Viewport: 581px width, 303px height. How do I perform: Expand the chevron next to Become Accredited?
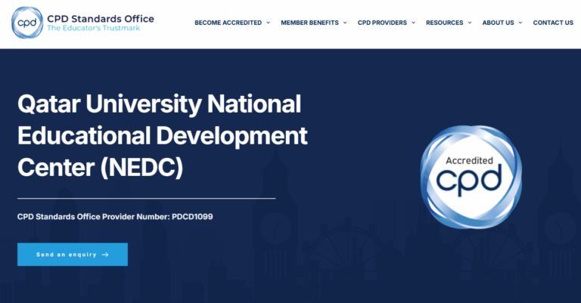tap(269, 23)
